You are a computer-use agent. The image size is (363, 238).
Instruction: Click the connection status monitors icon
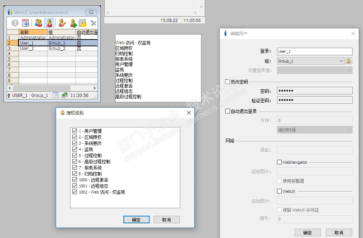click(x=65, y=95)
